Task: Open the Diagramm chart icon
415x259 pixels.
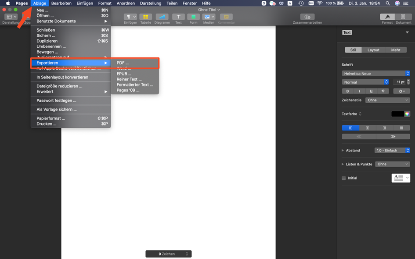Action: [162, 17]
